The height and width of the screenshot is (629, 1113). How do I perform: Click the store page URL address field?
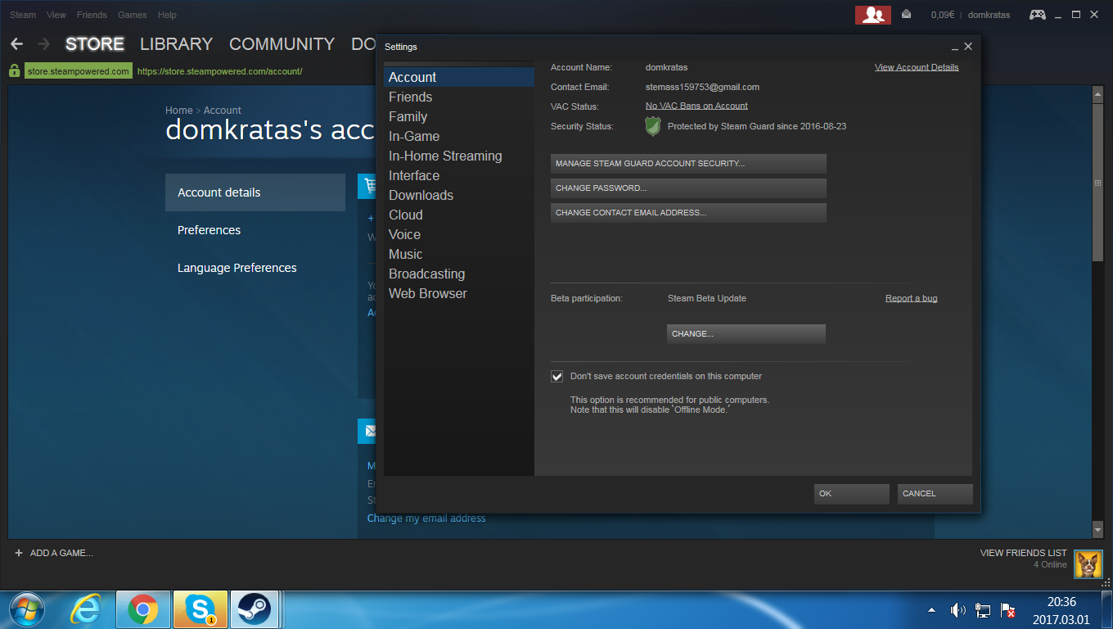coord(220,71)
